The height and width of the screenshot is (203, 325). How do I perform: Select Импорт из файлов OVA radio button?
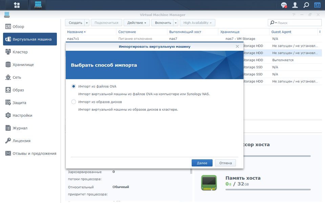[x=73, y=86]
